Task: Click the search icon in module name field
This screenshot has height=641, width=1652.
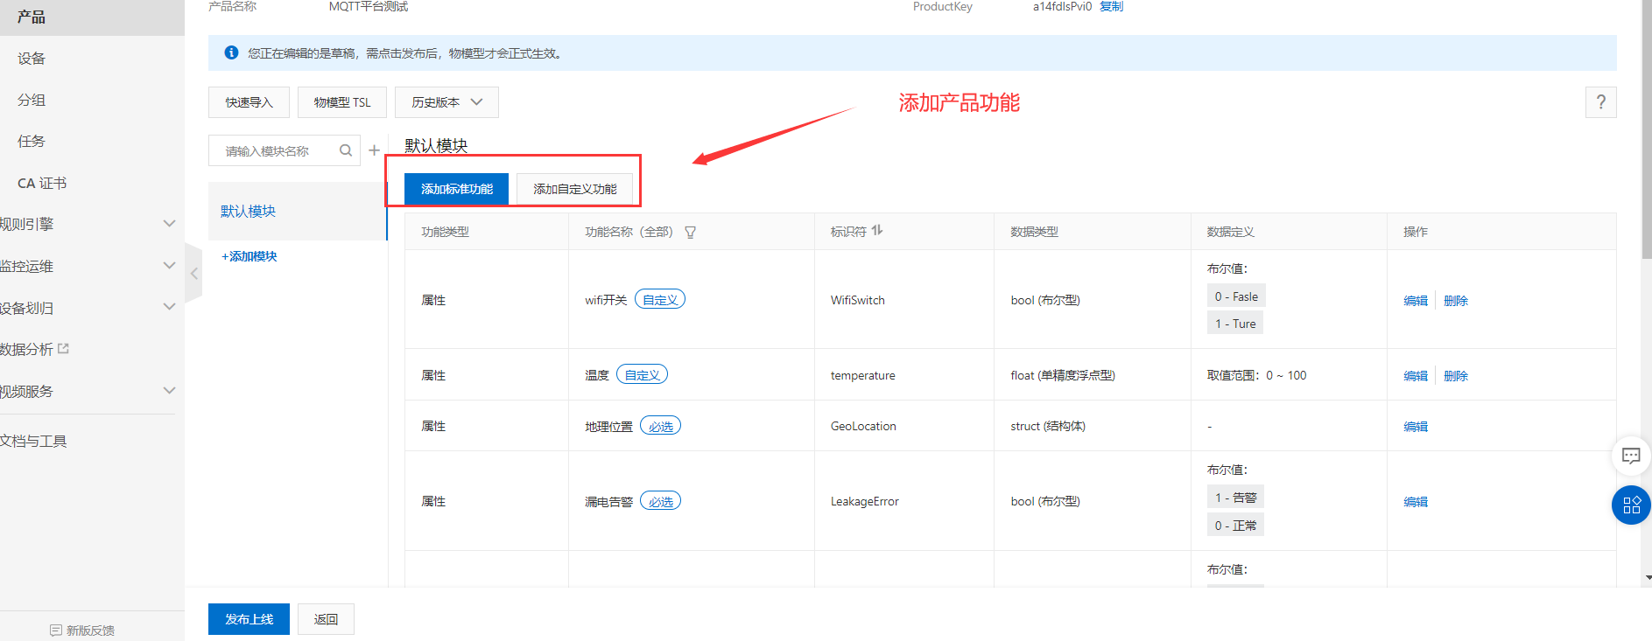Action: pos(346,150)
